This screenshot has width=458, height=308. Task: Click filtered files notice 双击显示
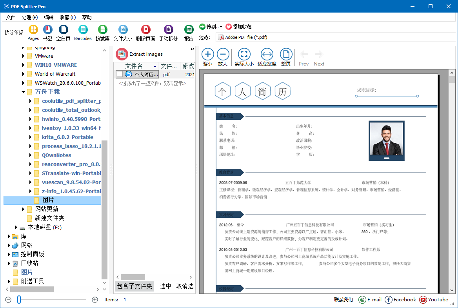pos(152,83)
